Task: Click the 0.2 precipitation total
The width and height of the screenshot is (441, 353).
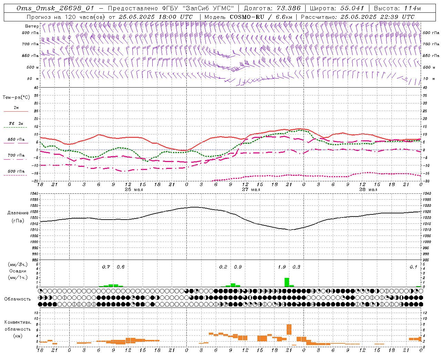Action: [223, 267]
